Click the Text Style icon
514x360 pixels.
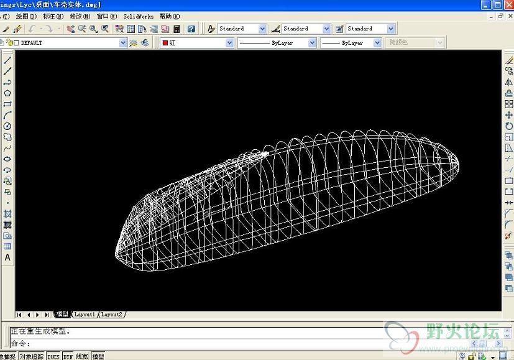[211, 29]
